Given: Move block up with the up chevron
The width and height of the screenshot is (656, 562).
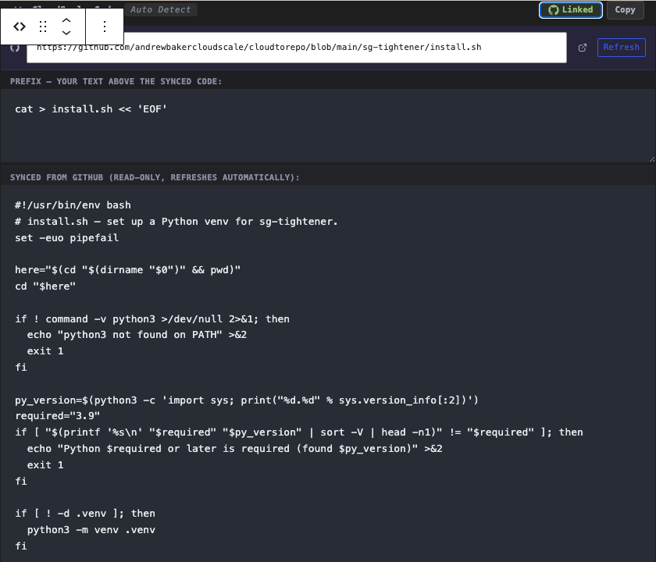Looking at the screenshot, I should [66, 20].
